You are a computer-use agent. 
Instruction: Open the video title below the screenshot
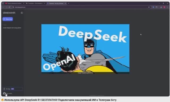click(60, 100)
